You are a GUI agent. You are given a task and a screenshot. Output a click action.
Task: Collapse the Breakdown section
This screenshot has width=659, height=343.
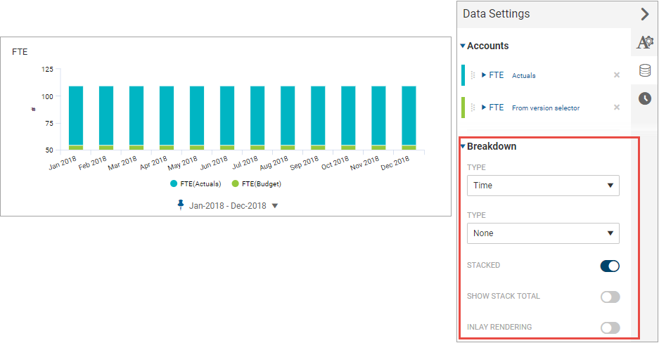click(x=463, y=146)
